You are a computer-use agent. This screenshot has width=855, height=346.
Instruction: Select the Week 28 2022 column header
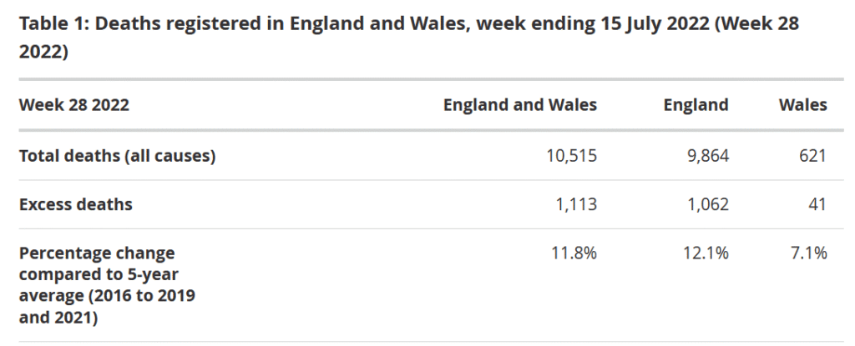74,104
